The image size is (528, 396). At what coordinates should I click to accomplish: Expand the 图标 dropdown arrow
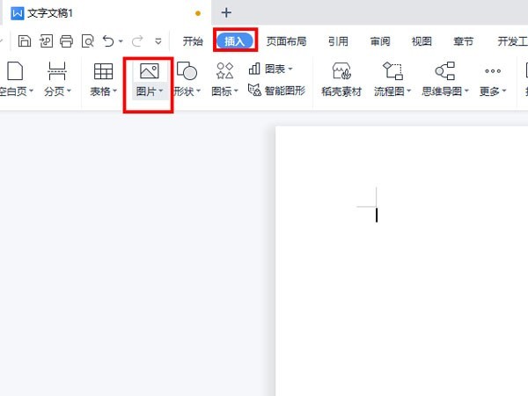pyautogui.click(x=236, y=91)
